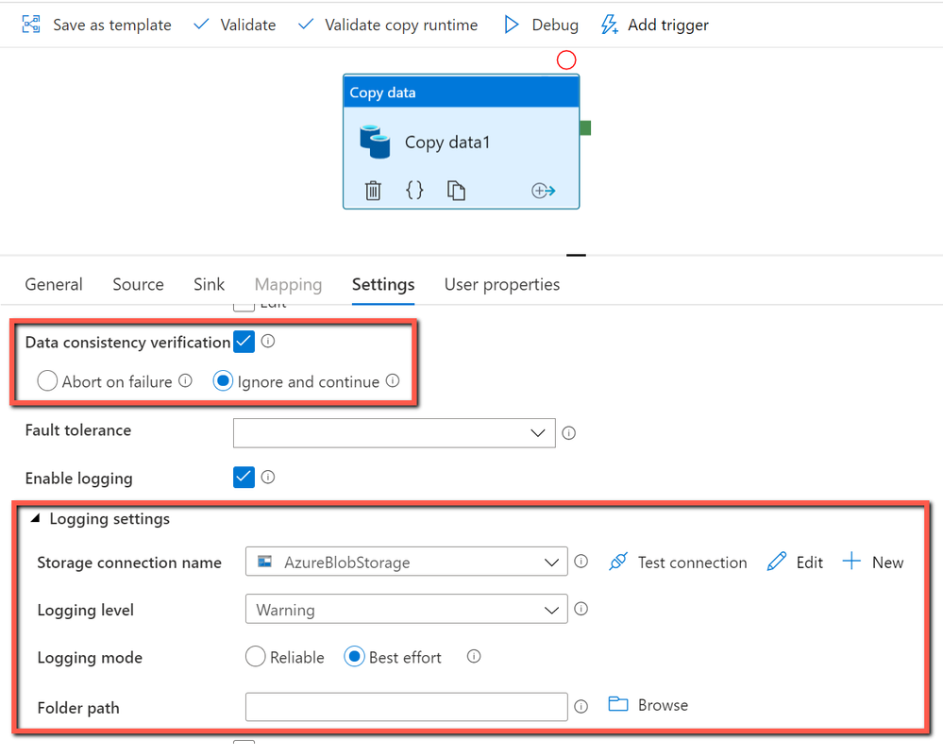Select the Copy data activity header
943x756 pixels.
click(x=462, y=92)
